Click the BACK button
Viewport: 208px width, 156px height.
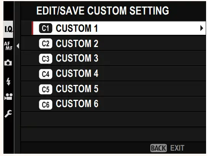[x=158, y=148]
